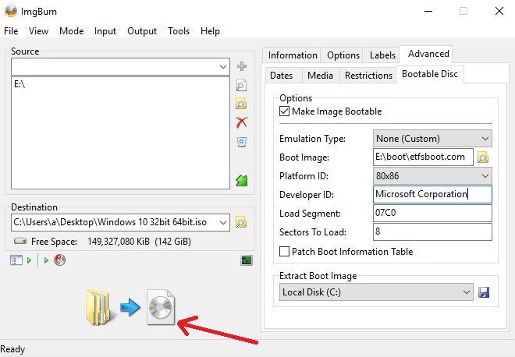Browse for destination file icon
This screenshot has height=357, width=515.
pyautogui.click(x=241, y=222)
